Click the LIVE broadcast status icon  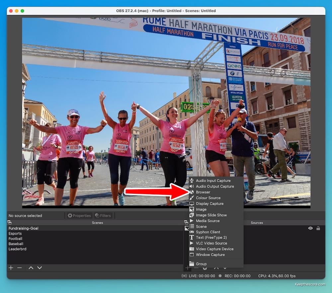(184, 276)
